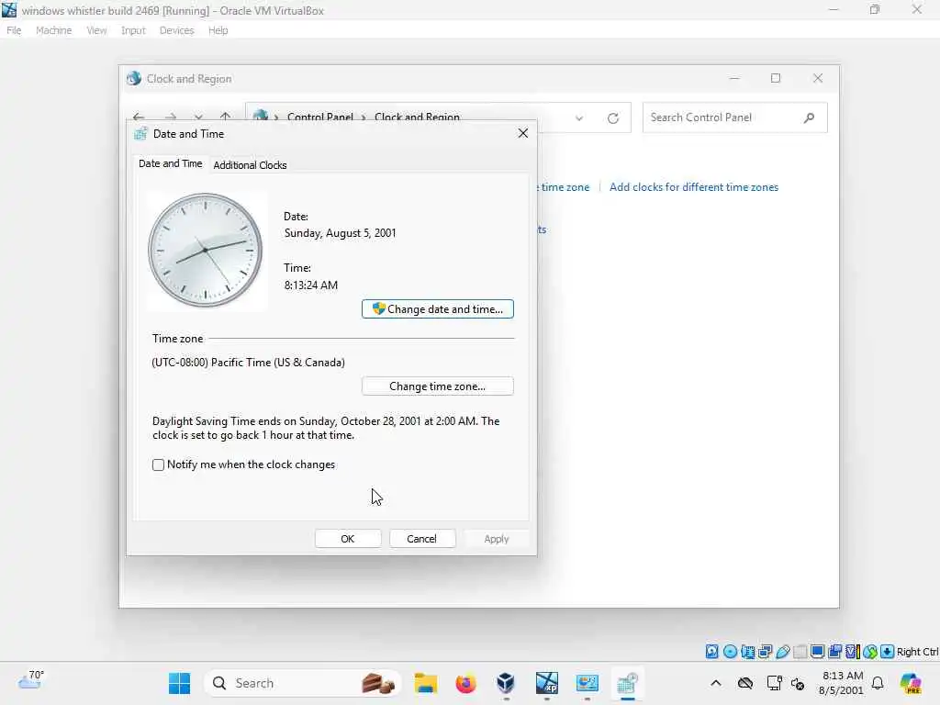Open the VirtualBox Help menu
The height and width of the screenshot is (705, 940).
coord(218,30)
